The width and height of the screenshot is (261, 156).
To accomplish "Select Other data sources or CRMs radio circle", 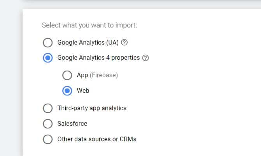I will click(48, 139).
